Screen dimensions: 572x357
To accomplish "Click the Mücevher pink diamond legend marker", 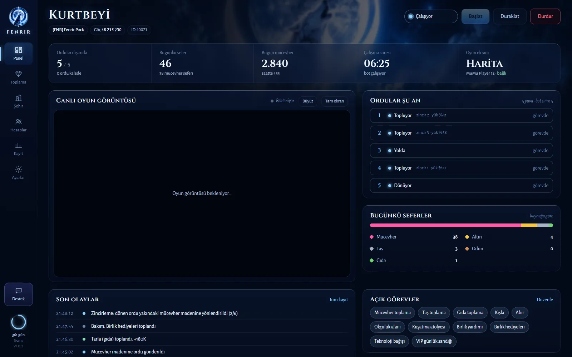I will tap(372, 237).
